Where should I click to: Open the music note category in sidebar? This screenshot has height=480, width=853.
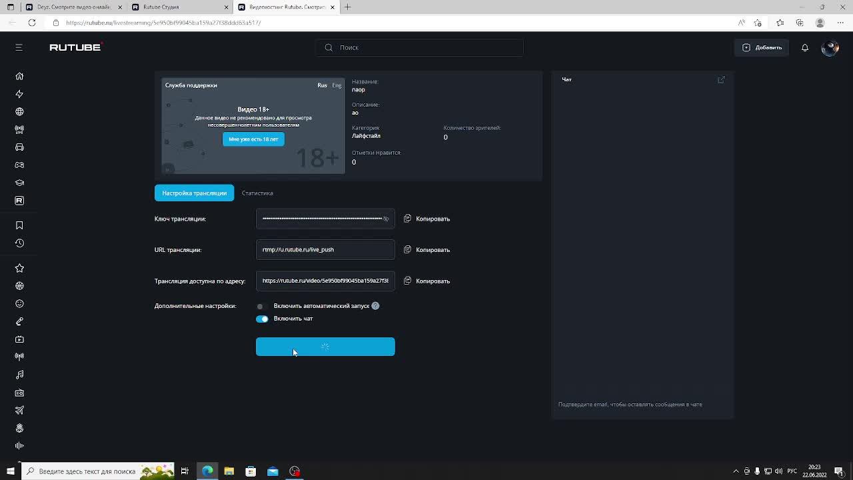point(19,375)
